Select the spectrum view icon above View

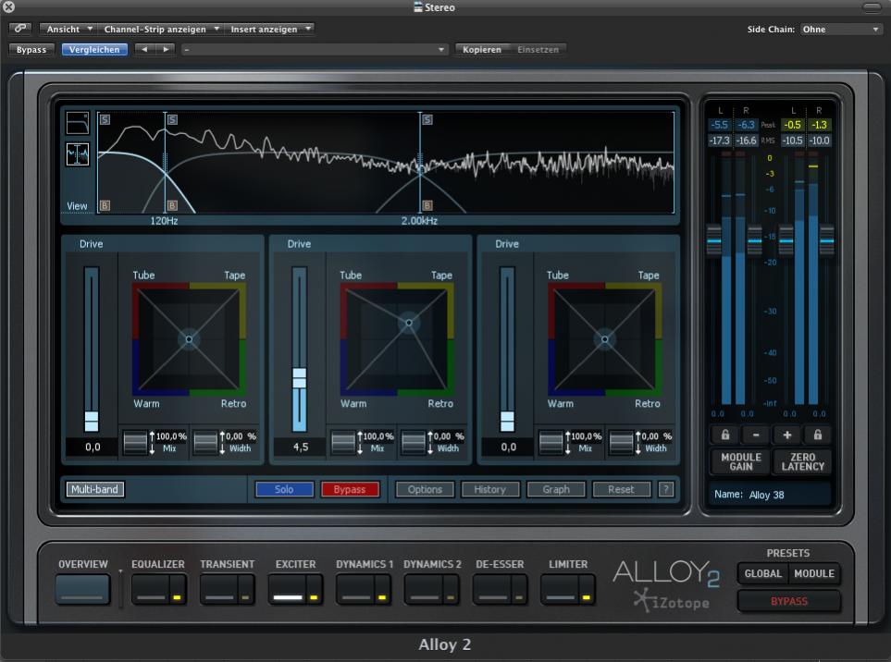(x=77, y=154)
